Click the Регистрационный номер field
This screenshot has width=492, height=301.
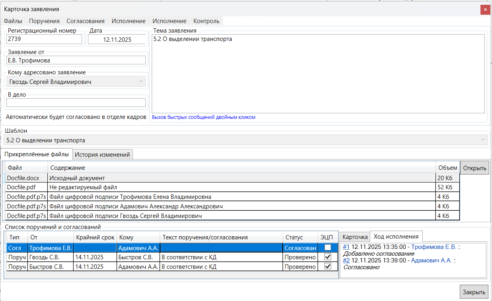44,39
